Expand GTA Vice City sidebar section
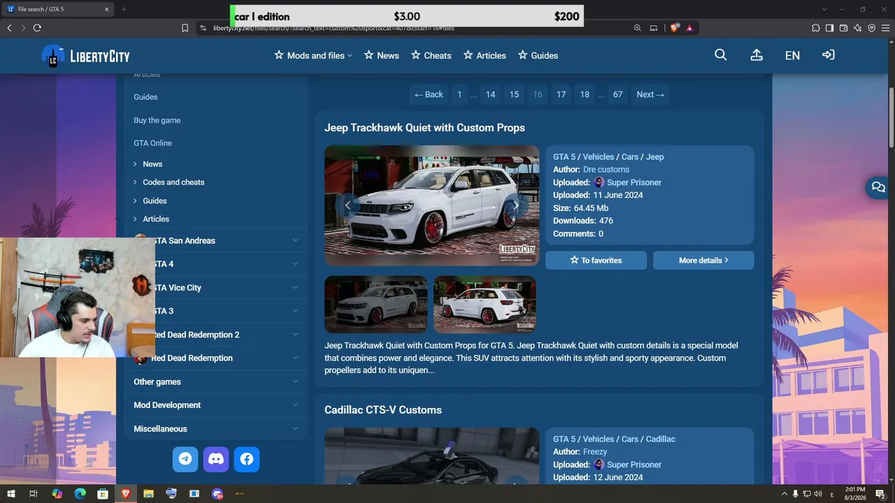This screenshot has height=503, width=895. pos(216,288)
